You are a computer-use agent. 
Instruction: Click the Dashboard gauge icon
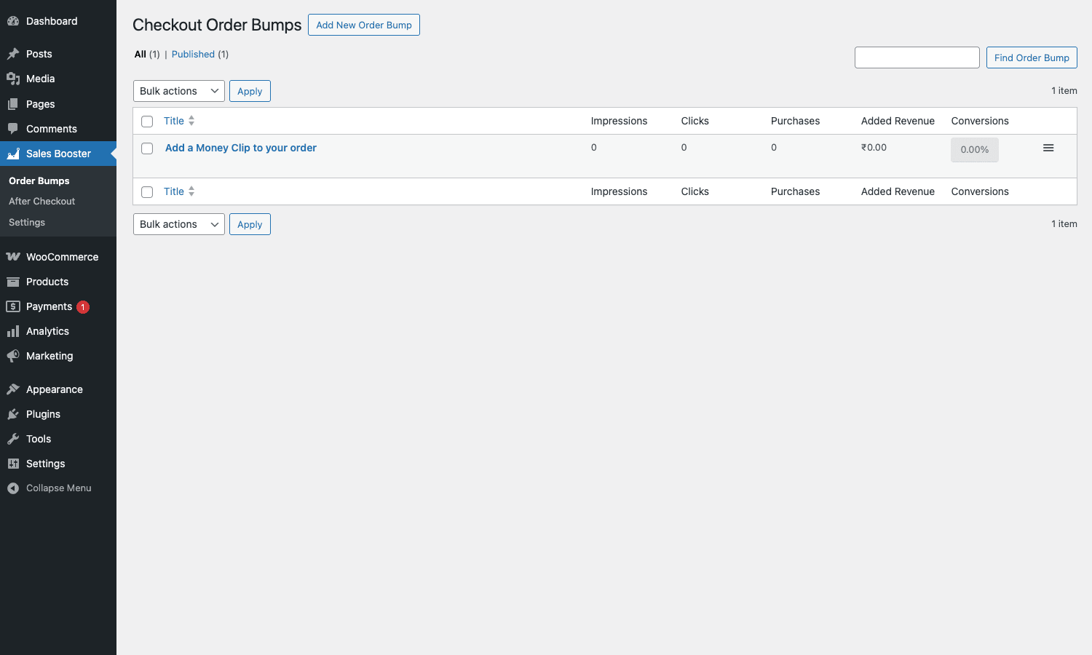[13, 21]
